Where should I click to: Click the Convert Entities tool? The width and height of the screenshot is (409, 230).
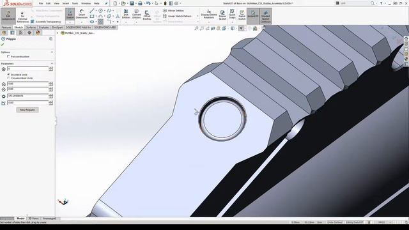[x=136, y=14]
